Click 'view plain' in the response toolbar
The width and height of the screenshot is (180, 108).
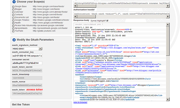pyautogui.click(x=78, y=24)
